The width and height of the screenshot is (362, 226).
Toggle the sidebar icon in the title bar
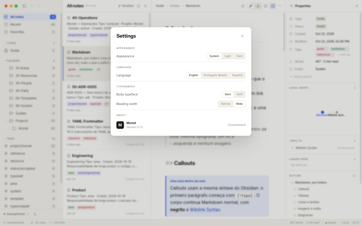pyautogui.click(x=24, y=6)
